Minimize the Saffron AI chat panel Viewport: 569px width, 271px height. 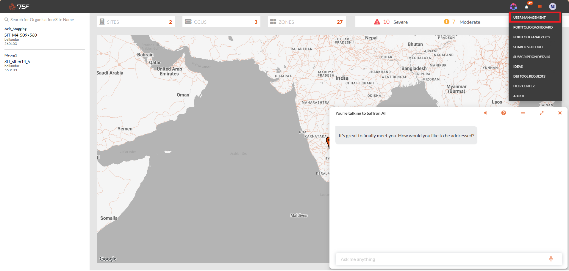click(x=523, y=113)
